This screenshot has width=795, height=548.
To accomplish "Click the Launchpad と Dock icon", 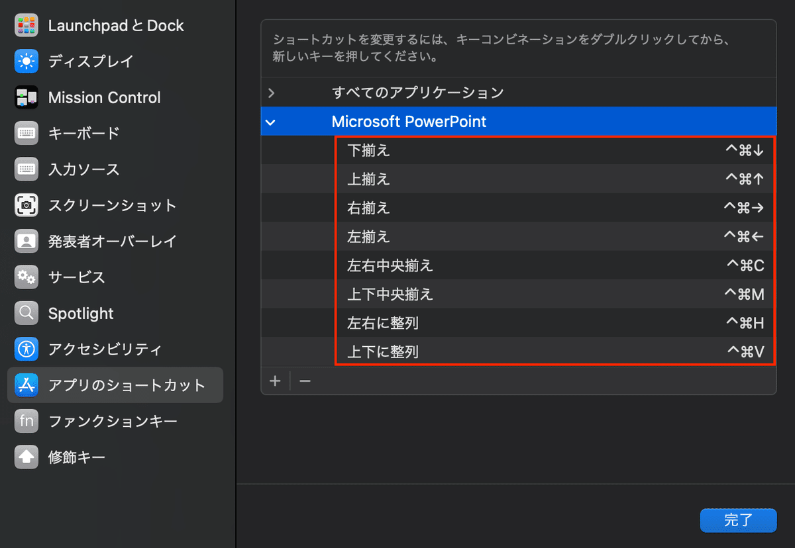I will tap(26, 26).
